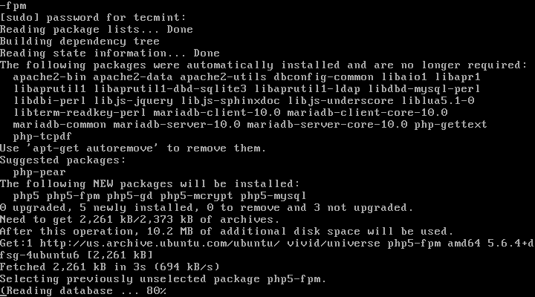Click the 'php-tcpdf' package name

pyautogui.click(x=43, y=136)
